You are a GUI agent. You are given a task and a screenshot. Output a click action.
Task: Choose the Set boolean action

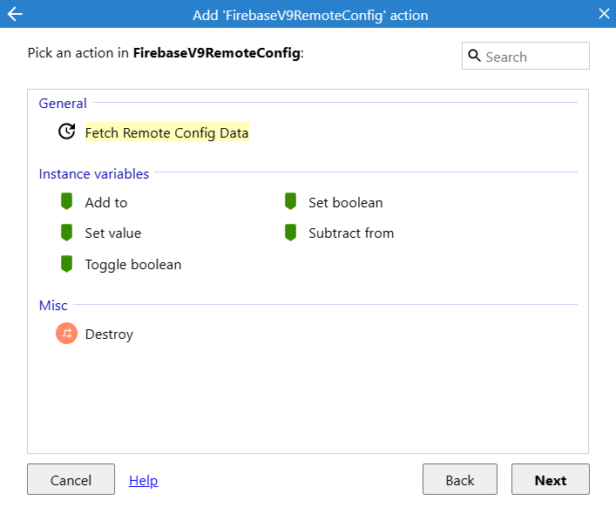[346, 203]
